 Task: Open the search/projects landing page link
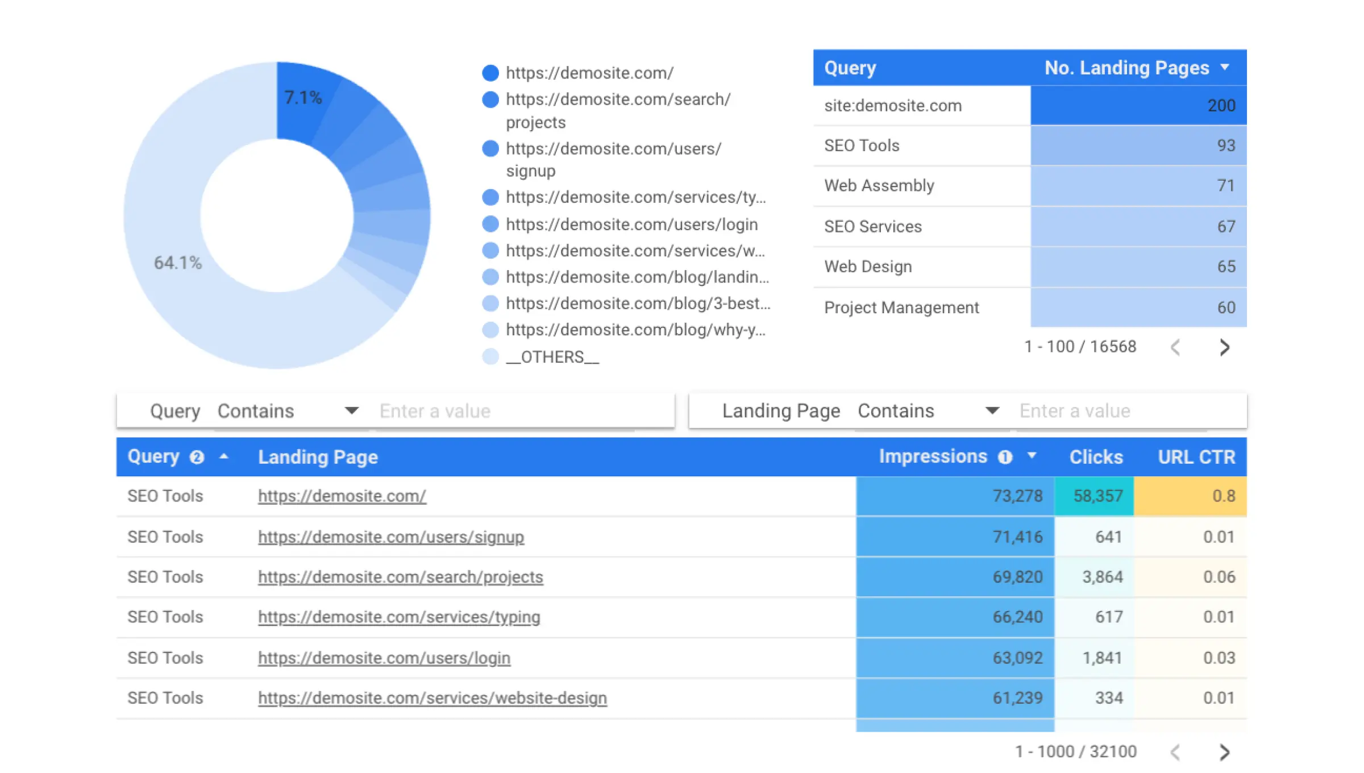[400, 576]
